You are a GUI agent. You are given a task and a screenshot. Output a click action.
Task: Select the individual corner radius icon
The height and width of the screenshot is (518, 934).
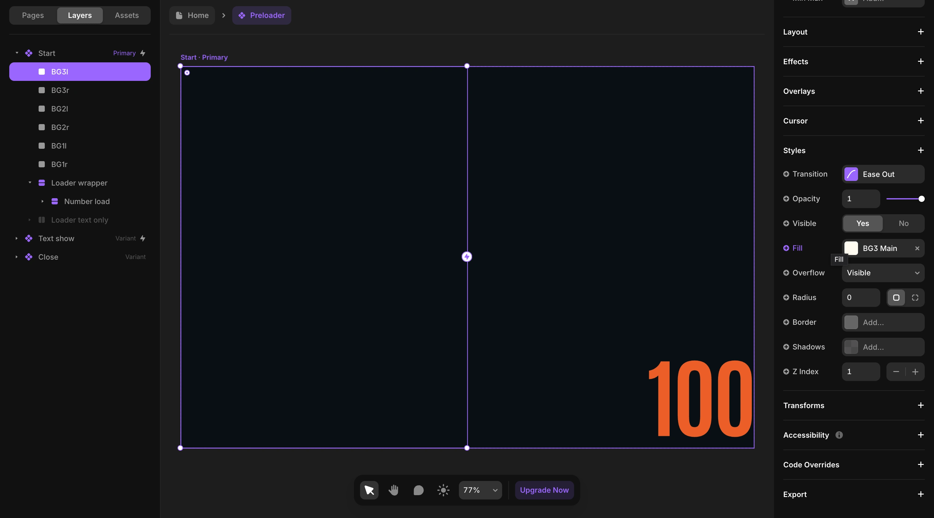point(915,297)
